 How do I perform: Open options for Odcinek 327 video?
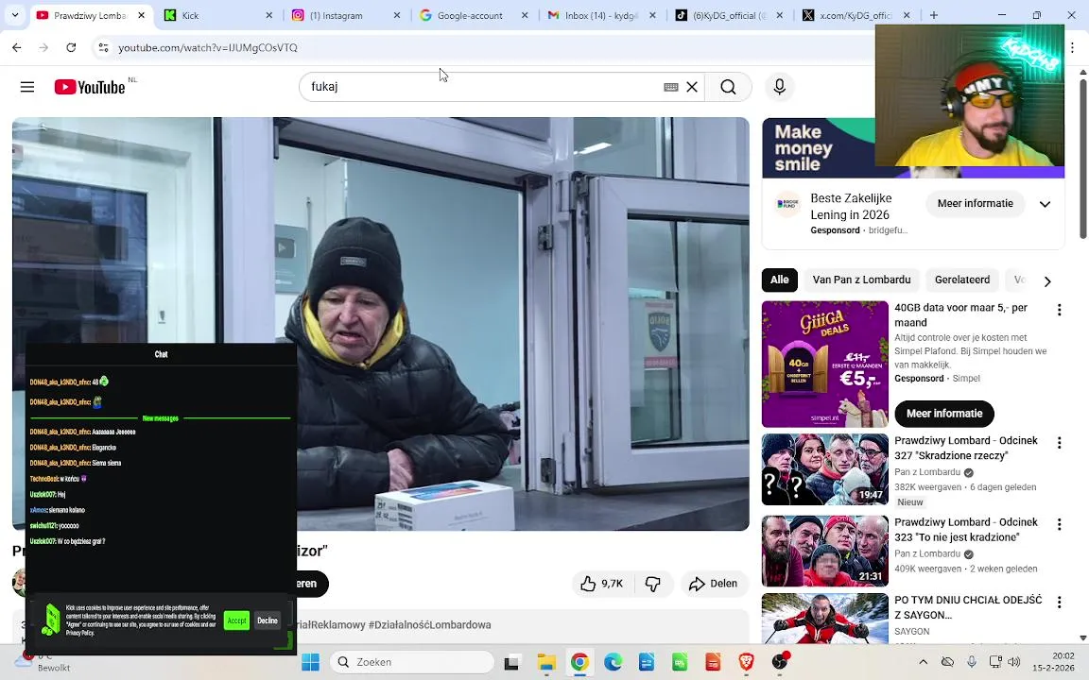click(x=1059, y=443)
